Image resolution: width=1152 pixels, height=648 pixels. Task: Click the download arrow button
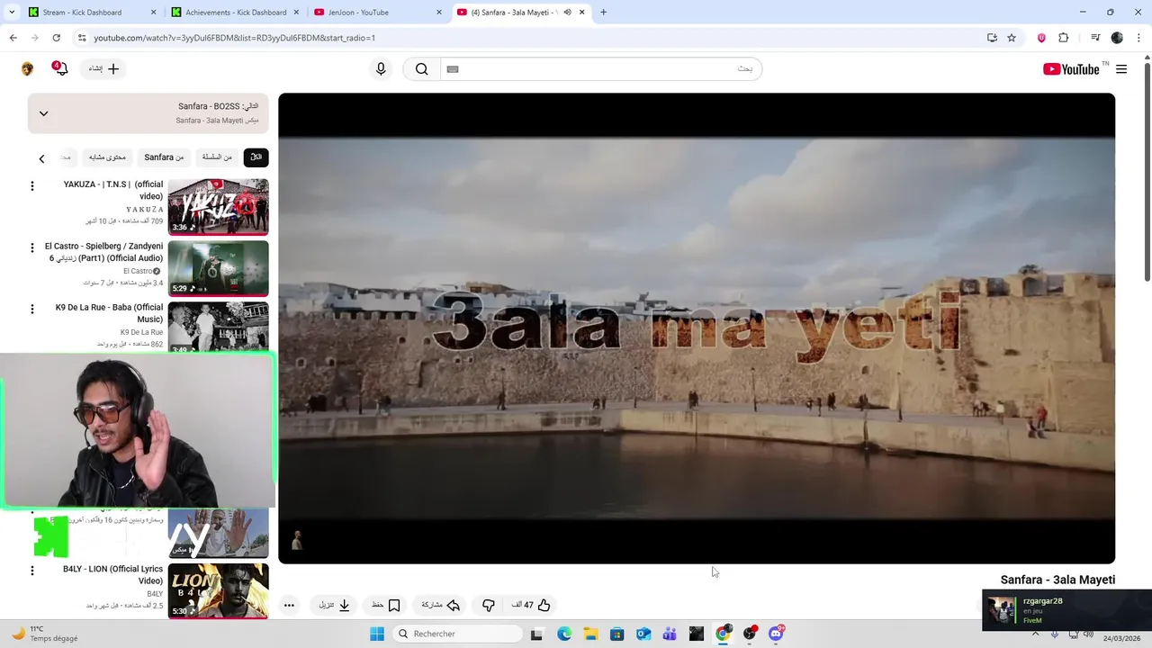[x=335, y=606]
